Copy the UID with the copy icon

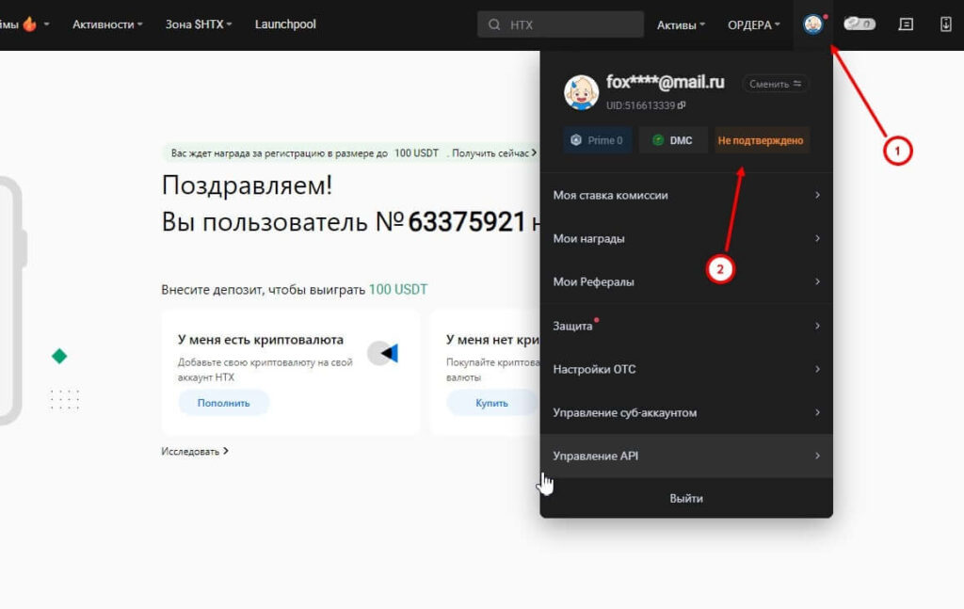pyautogui.click(x=682, y=105)
